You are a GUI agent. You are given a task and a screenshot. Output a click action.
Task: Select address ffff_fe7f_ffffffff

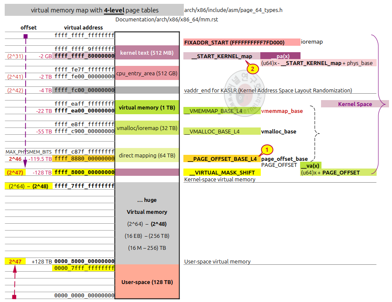(x=85, y=69)
